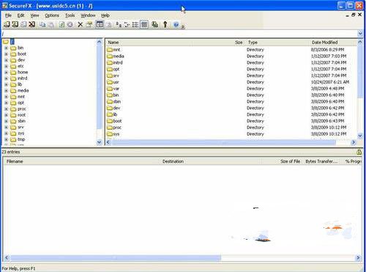The width and height of the screenshot is (366, 272).
Task: Open the Options menu
Action: 52,15
